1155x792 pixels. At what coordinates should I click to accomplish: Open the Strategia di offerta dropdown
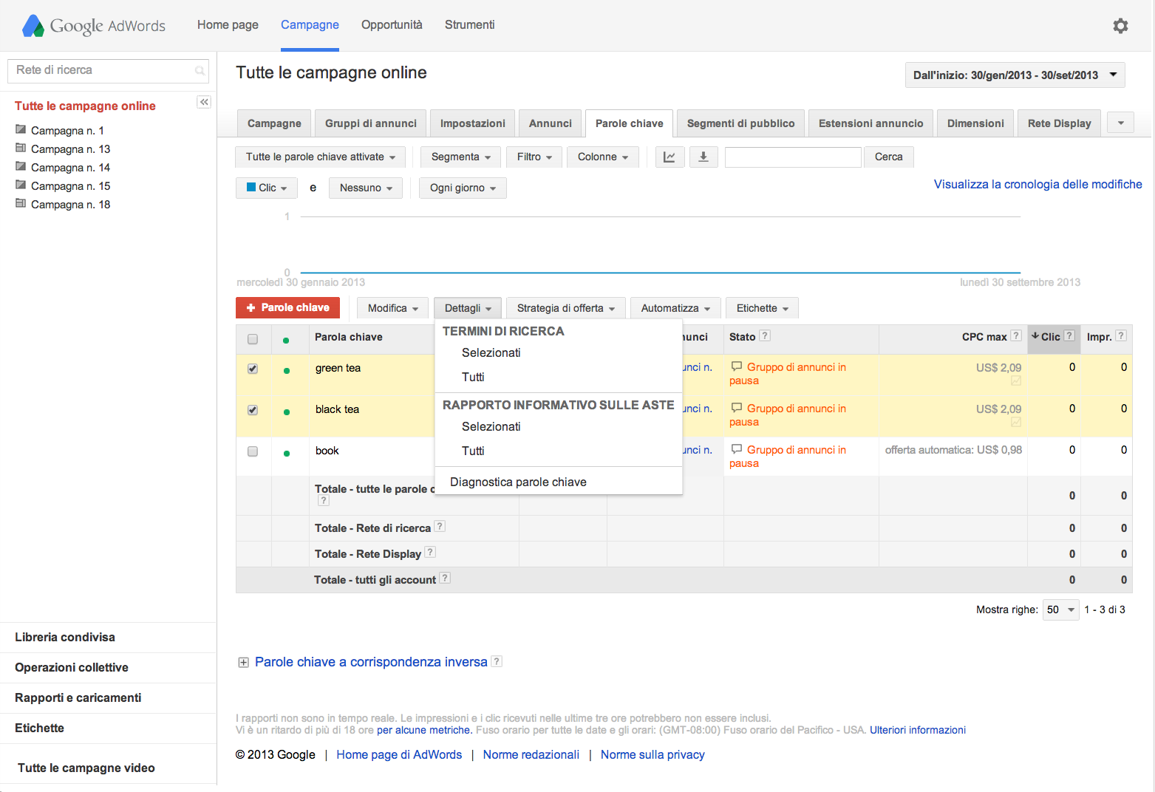566,308
